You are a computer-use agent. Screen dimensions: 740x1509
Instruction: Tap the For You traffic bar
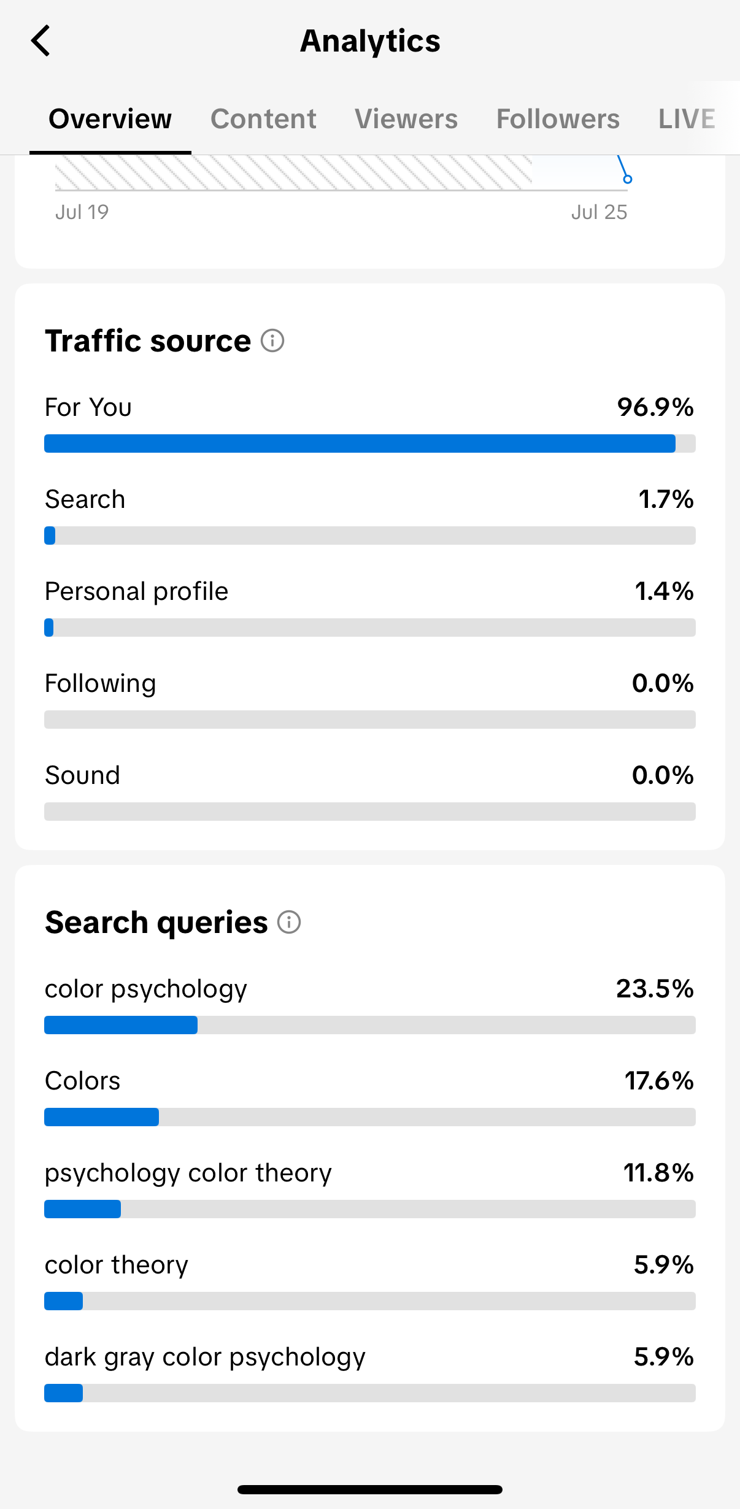tap(370, 443)
